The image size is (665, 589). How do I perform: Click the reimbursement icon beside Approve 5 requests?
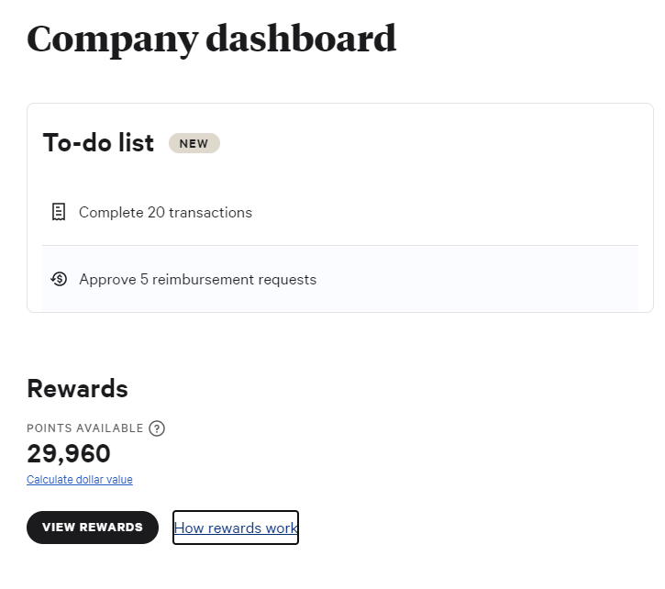(59, 279)
